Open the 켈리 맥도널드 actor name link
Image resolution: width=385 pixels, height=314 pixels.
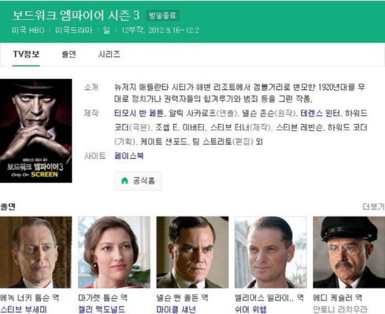[x=102, y=310]
